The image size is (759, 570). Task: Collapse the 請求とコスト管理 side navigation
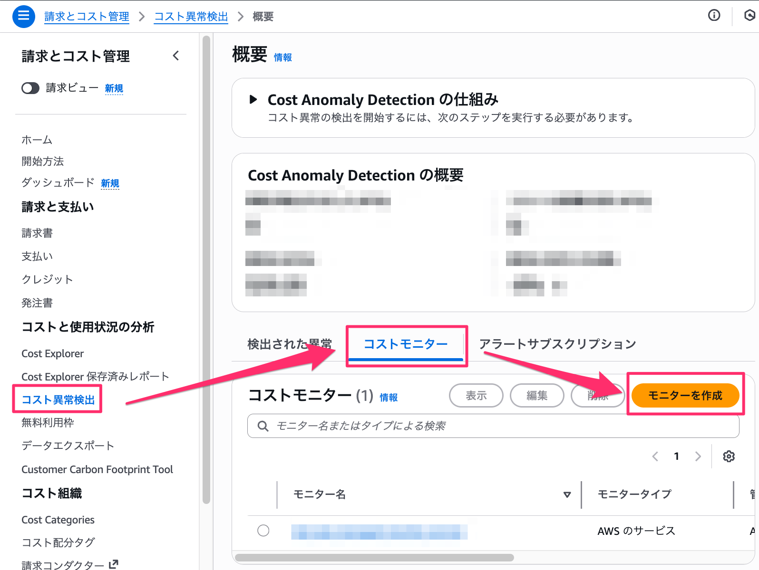click(176, 56)
